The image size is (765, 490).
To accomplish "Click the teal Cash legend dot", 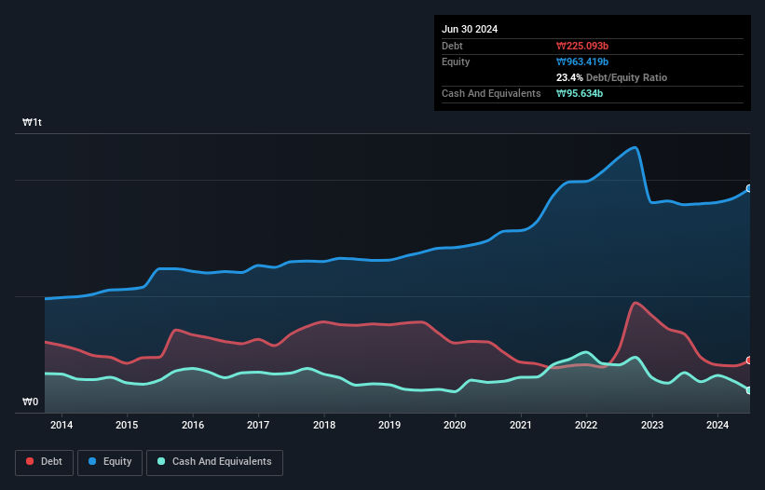I will pyautogui.click(x=161, y=461).
